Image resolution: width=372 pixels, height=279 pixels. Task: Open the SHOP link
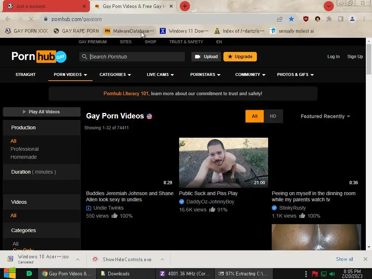[150, 42]
